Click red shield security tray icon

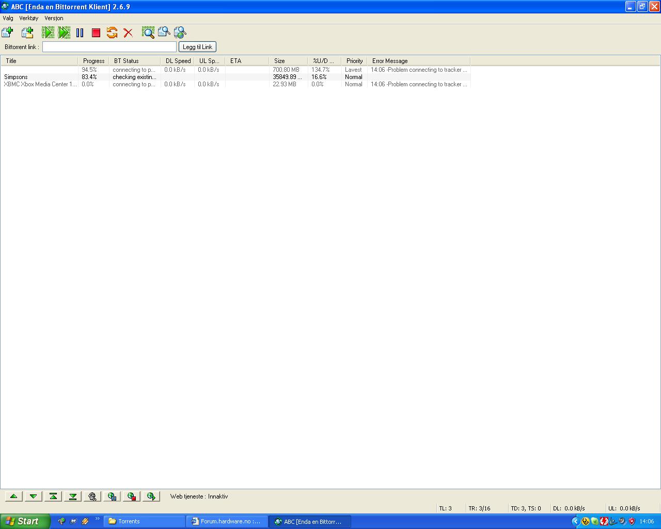[x=632, y=521]
